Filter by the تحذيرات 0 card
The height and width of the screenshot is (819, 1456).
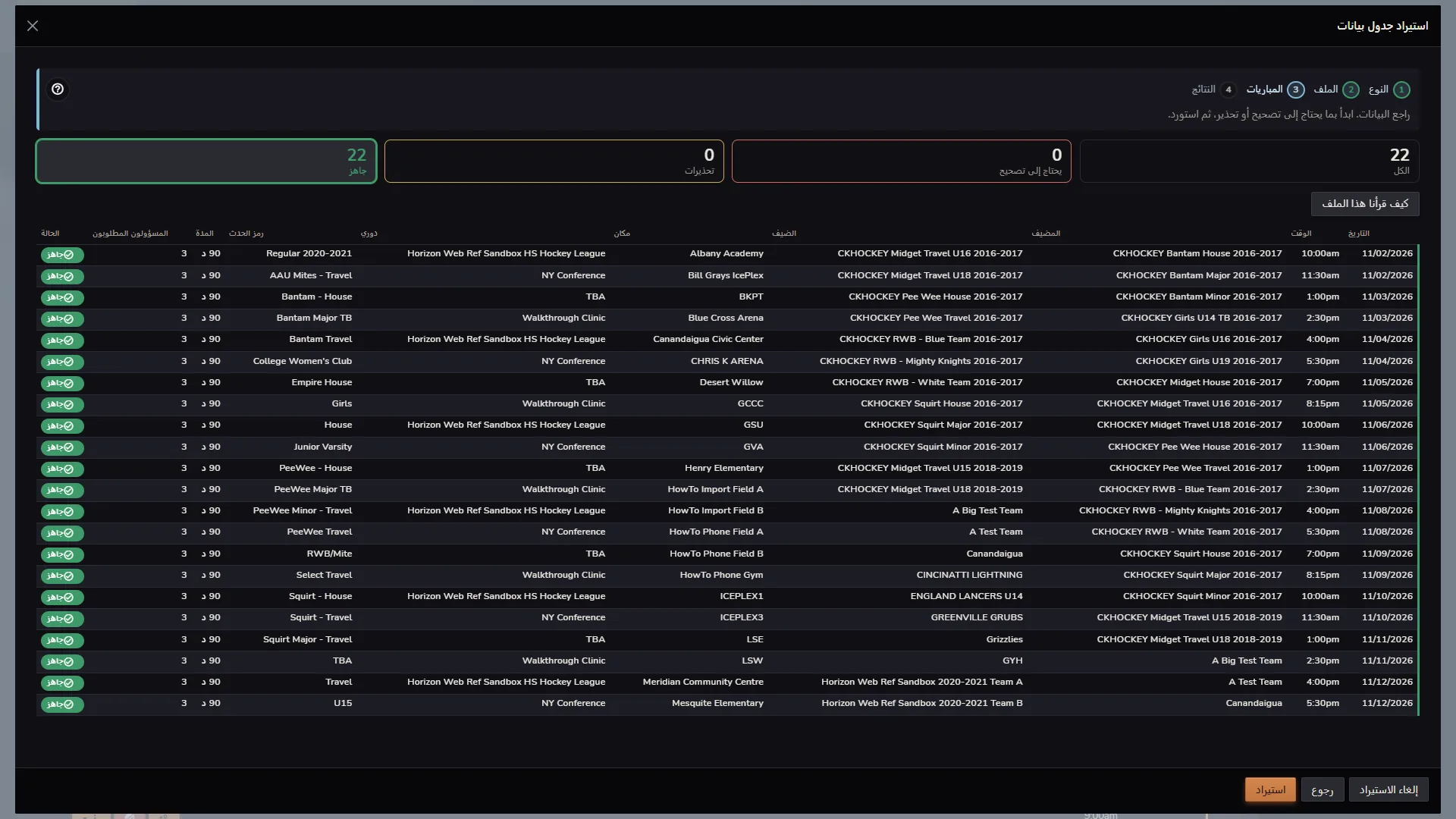(x=554, y=161)
